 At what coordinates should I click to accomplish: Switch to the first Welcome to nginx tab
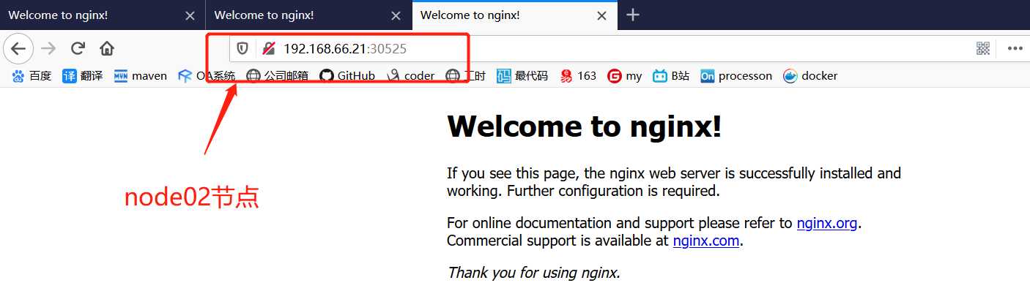pos(103,15)
